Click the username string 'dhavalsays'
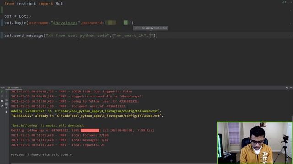The height and width of the screenshot is (164, 293). click(65, 23)
